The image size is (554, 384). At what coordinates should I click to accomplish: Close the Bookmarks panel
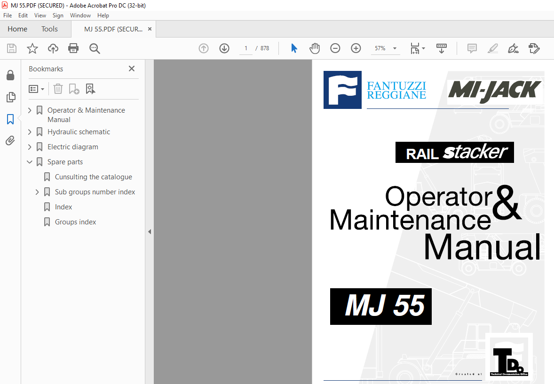131,69
